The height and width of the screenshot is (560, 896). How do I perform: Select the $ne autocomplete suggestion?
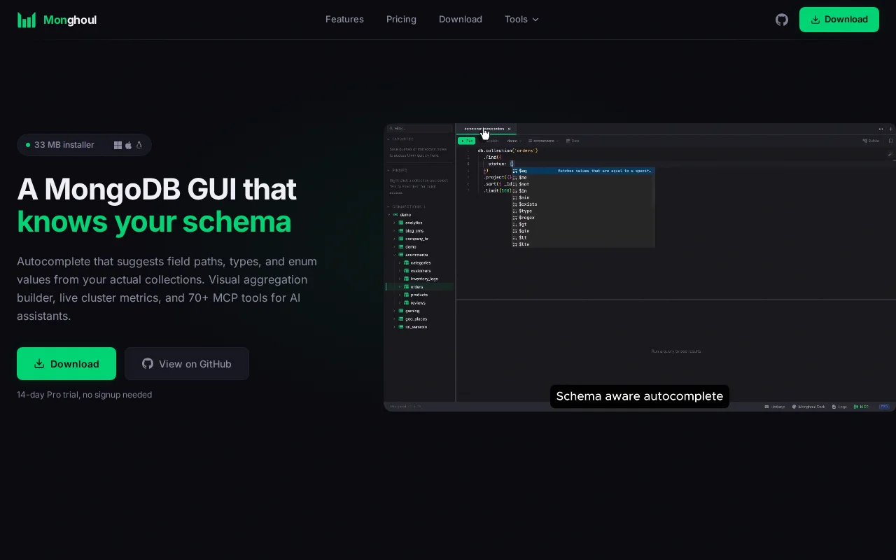coord(583,178)
